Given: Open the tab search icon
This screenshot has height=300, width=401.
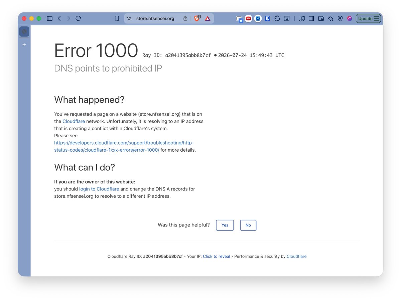Looking at the screenshot, I should (x=287, y=19).
